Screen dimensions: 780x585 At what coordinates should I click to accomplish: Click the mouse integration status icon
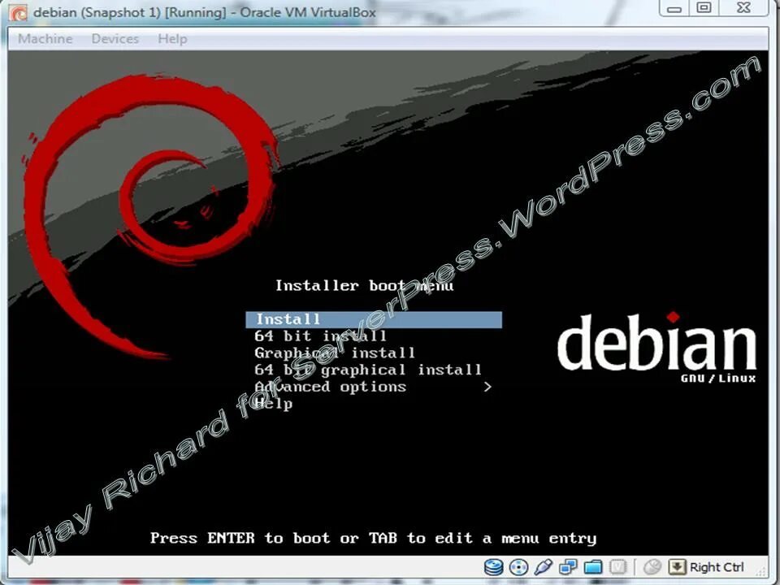652,567
